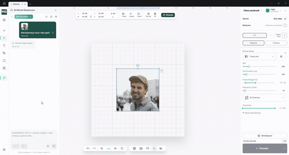The width and height of the screenshot is (289, 155).
Task: Open the library icon in bottom toolbar
Action: [161, 148]
